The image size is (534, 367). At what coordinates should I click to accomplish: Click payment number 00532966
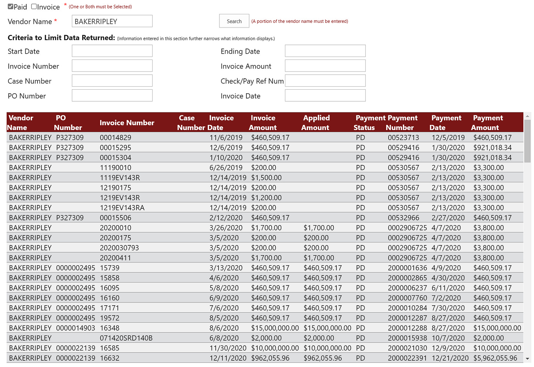[x=403, y=218]
